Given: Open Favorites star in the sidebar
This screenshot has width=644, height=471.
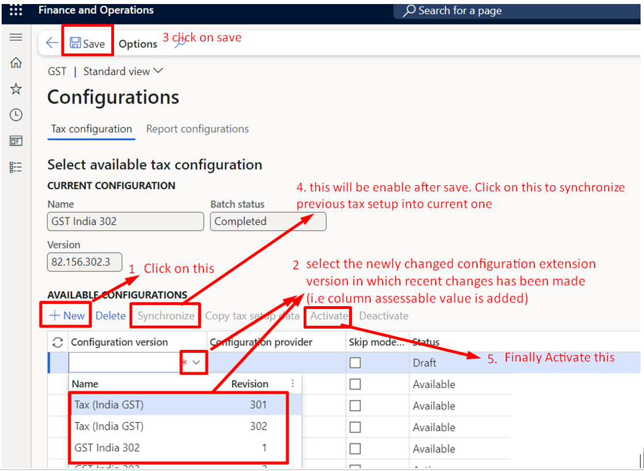Looking at the screenshot, I should click(16, 89).
